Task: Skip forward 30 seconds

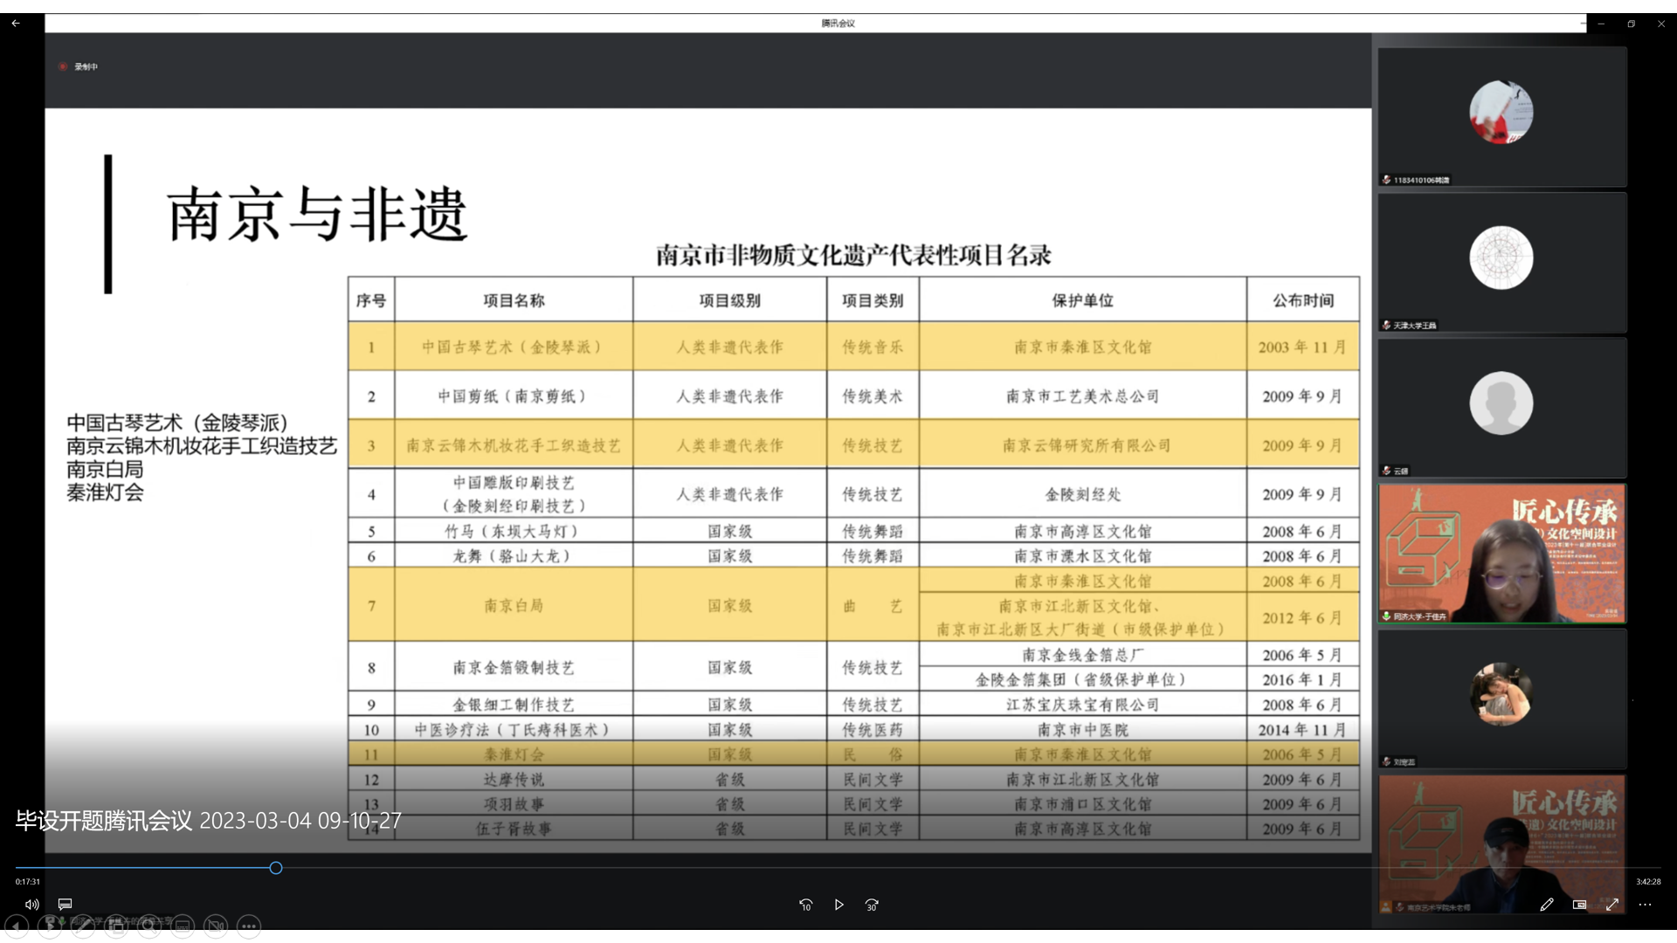Action: pyautogui.click(x=872, y=905)
